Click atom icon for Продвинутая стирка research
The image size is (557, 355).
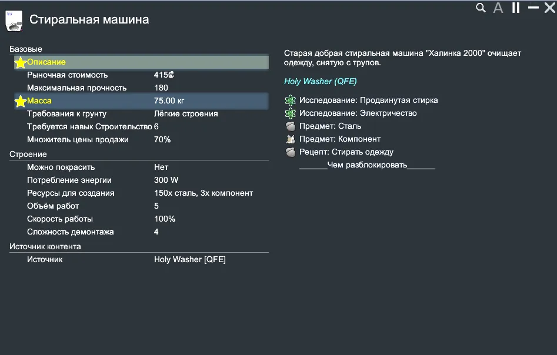(290, 101)
